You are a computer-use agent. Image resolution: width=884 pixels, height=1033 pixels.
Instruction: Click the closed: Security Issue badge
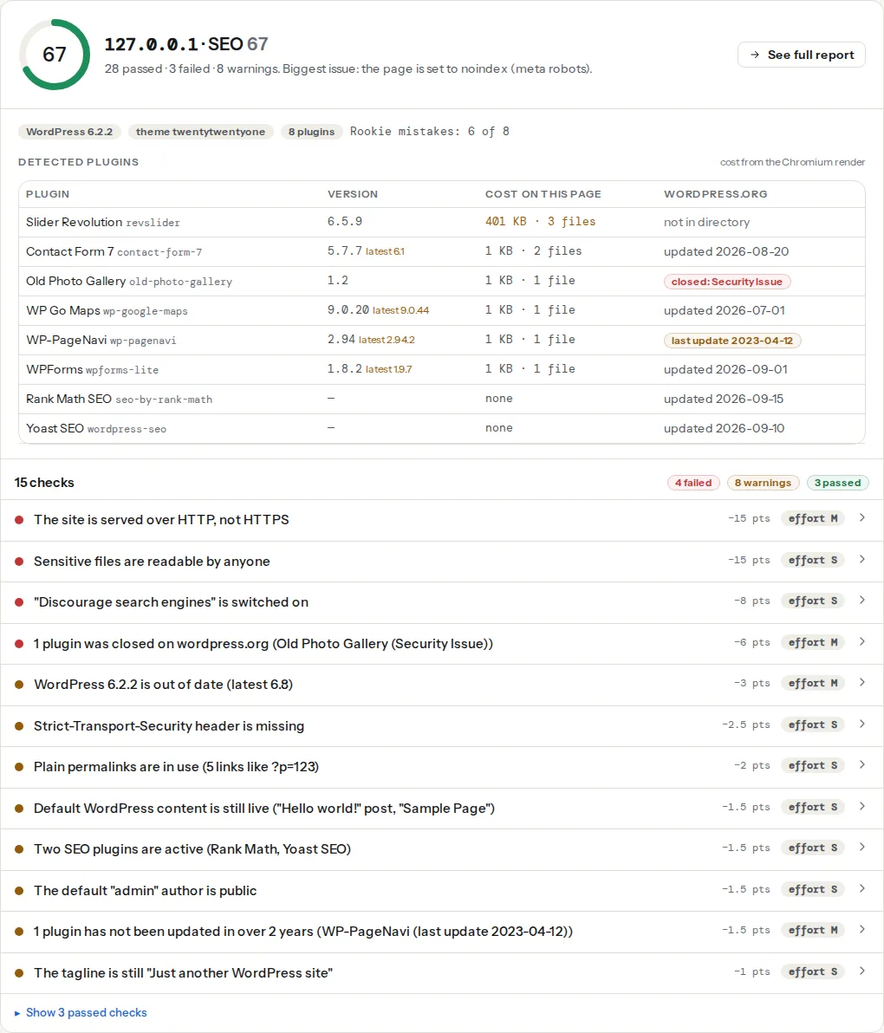(x=726, y=282)
